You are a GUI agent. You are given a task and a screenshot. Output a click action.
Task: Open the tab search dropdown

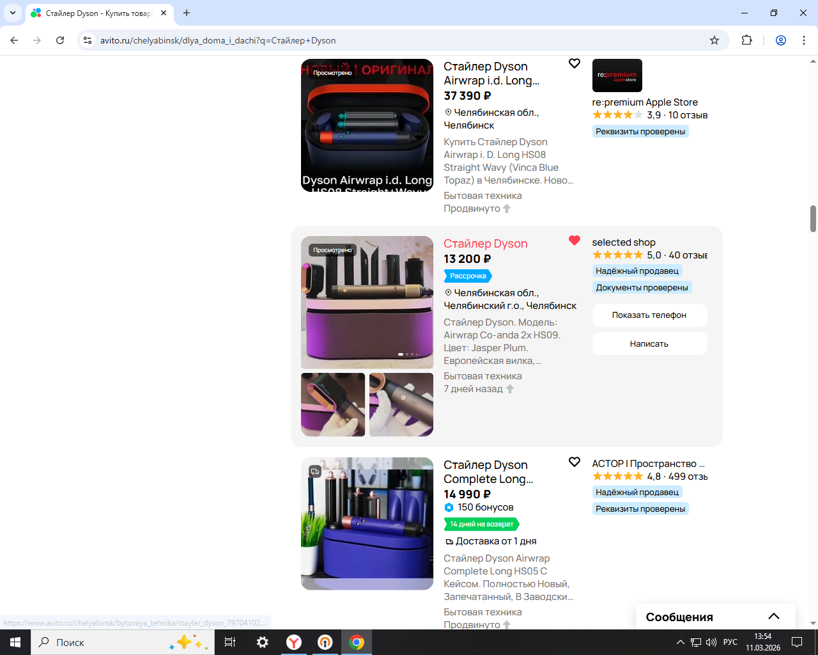pyautogui.click(x=13, y=13)
